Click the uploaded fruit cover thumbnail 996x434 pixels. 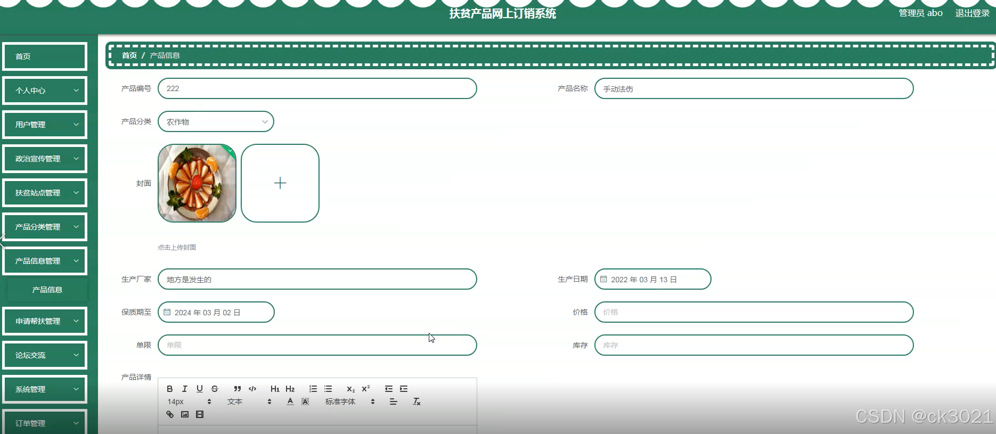pyautogui.click(x=197, y=183)
